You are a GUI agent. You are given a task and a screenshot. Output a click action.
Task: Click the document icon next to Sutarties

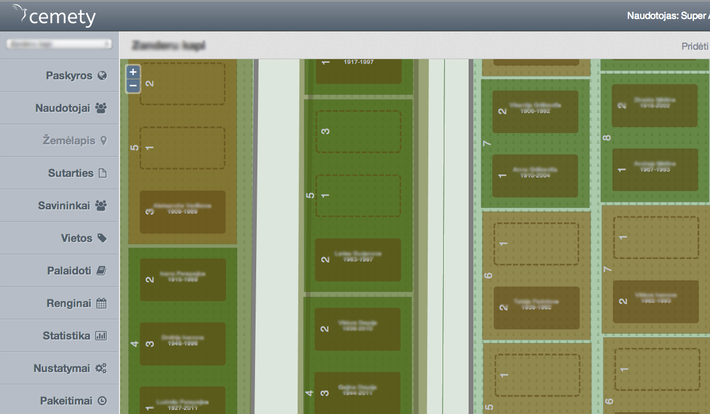click(x=102, y=173)
